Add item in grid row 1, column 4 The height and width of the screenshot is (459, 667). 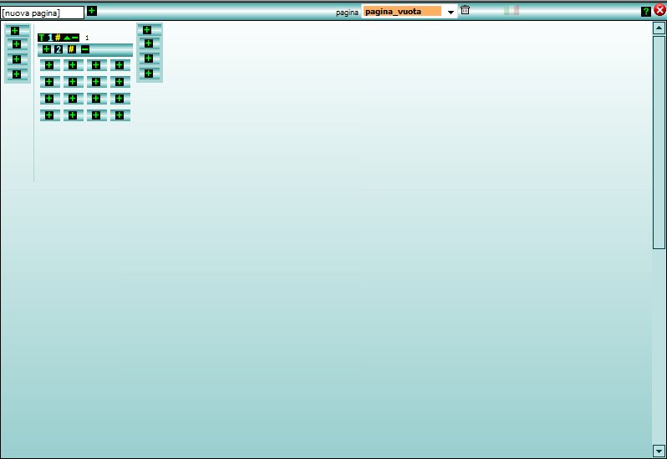(x=120, y=65)
